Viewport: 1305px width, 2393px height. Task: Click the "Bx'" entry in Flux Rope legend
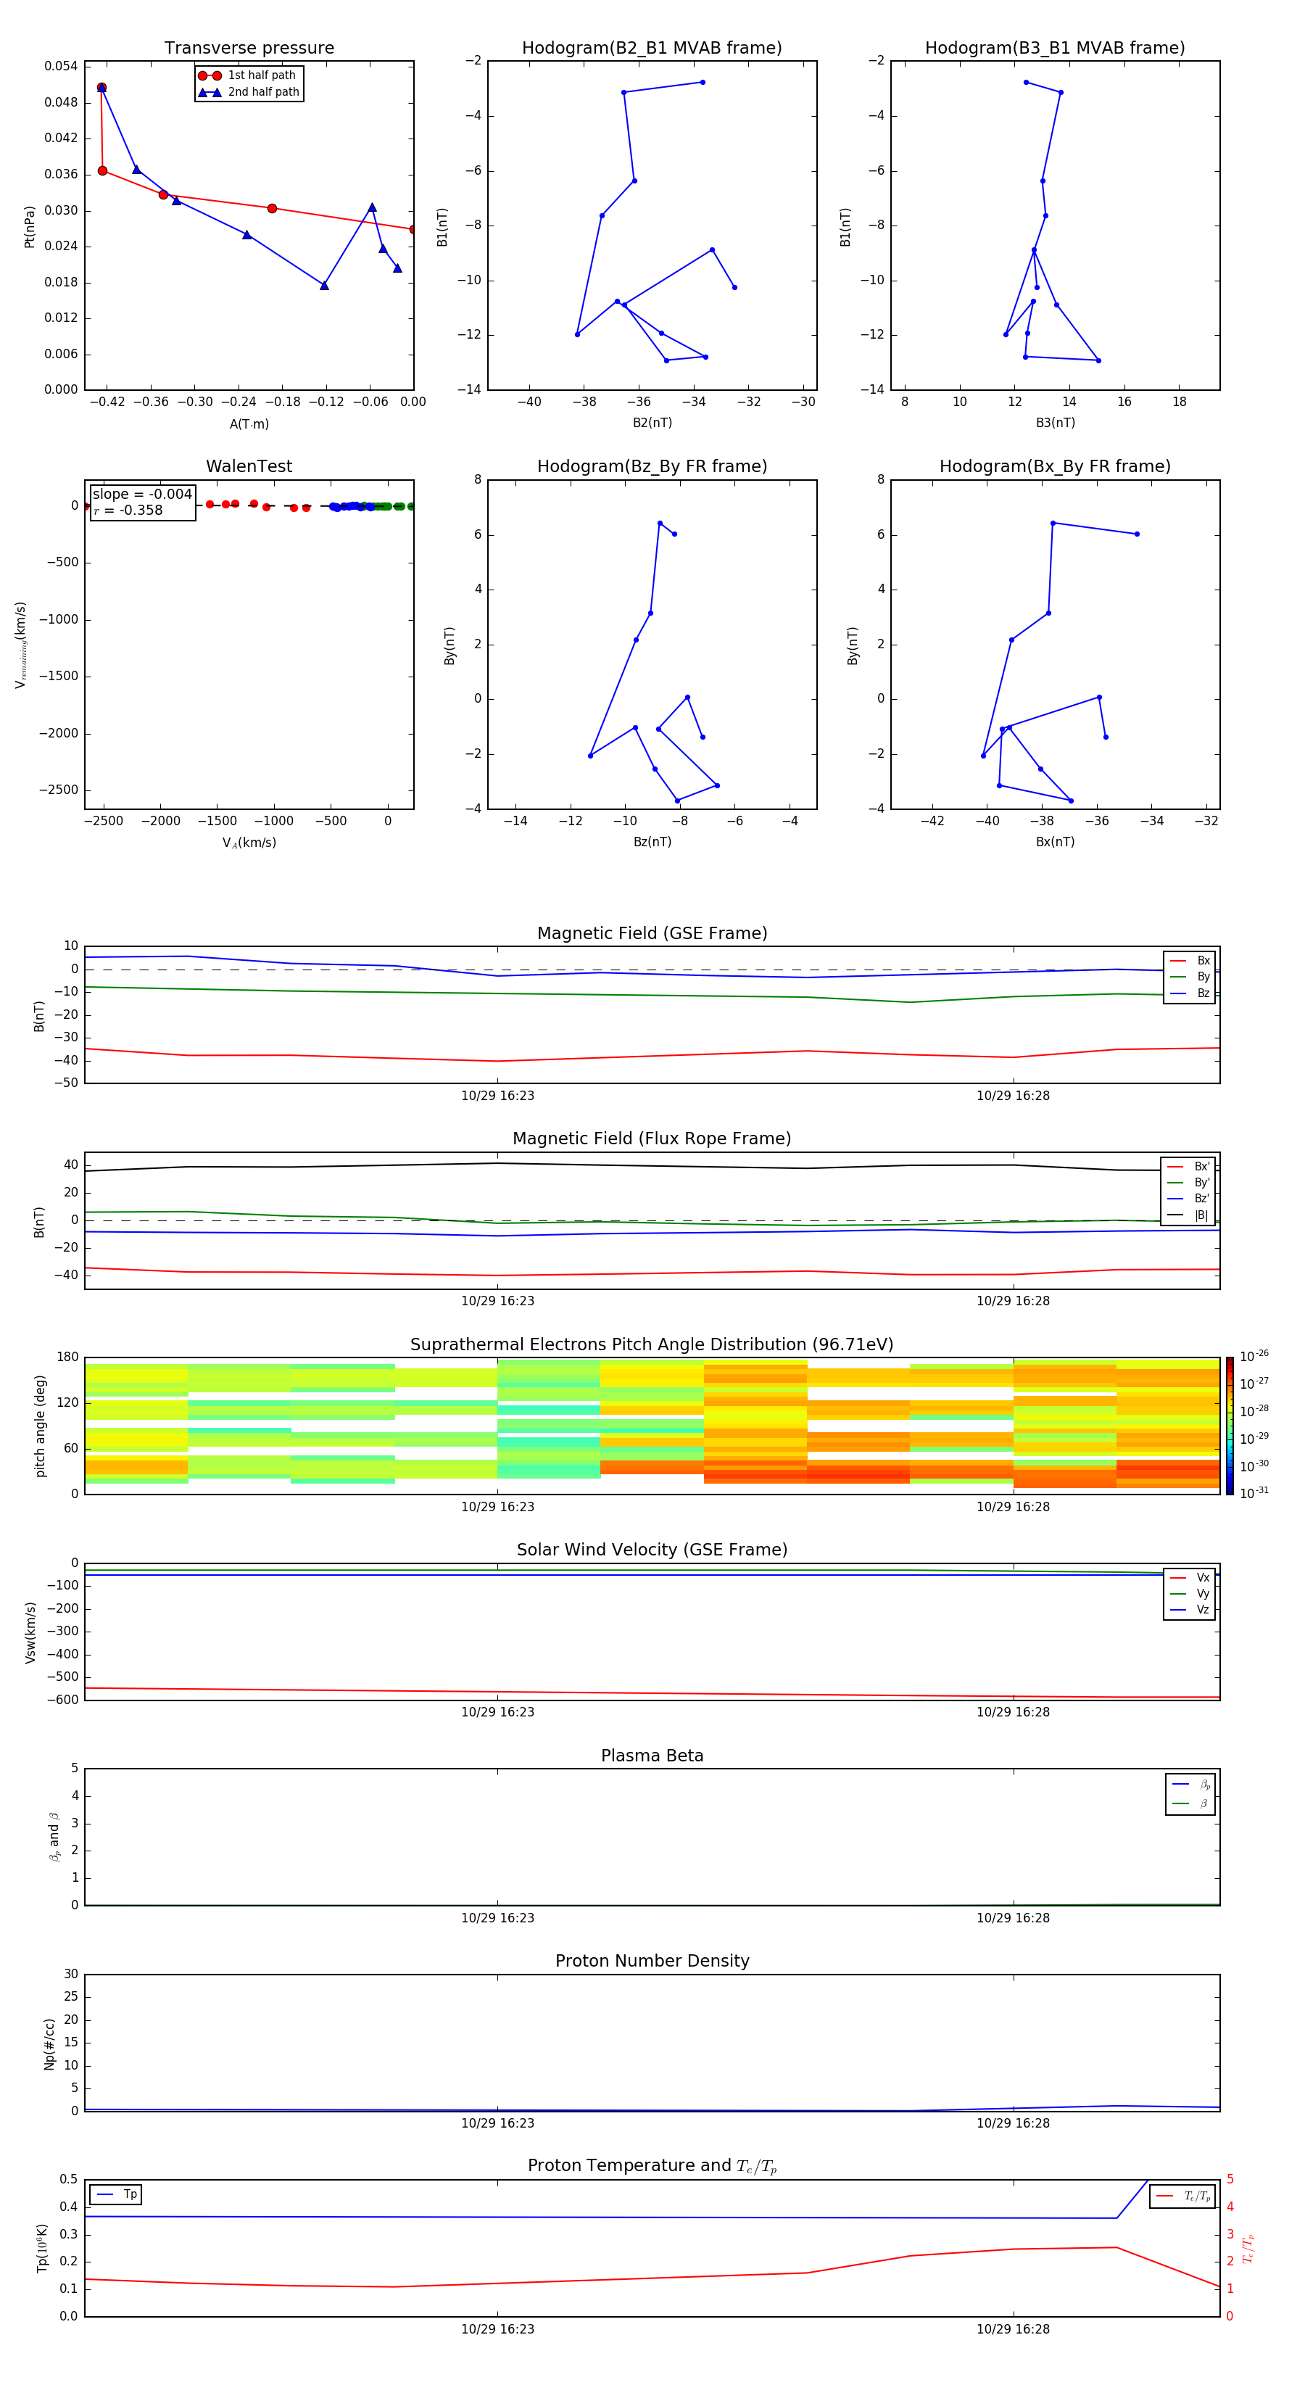tap(1189, 1167)
